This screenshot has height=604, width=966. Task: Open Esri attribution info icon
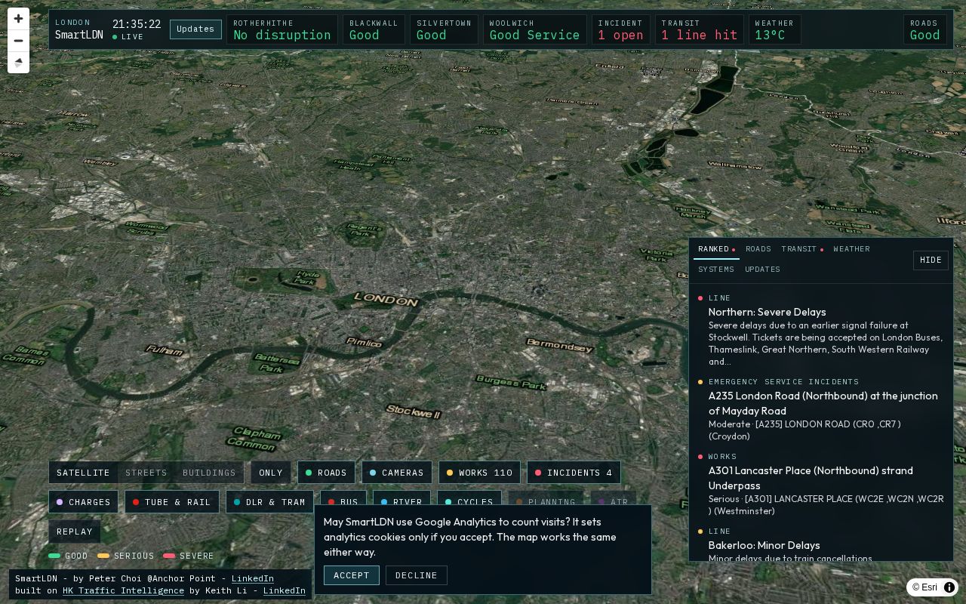tap(949, 587)
